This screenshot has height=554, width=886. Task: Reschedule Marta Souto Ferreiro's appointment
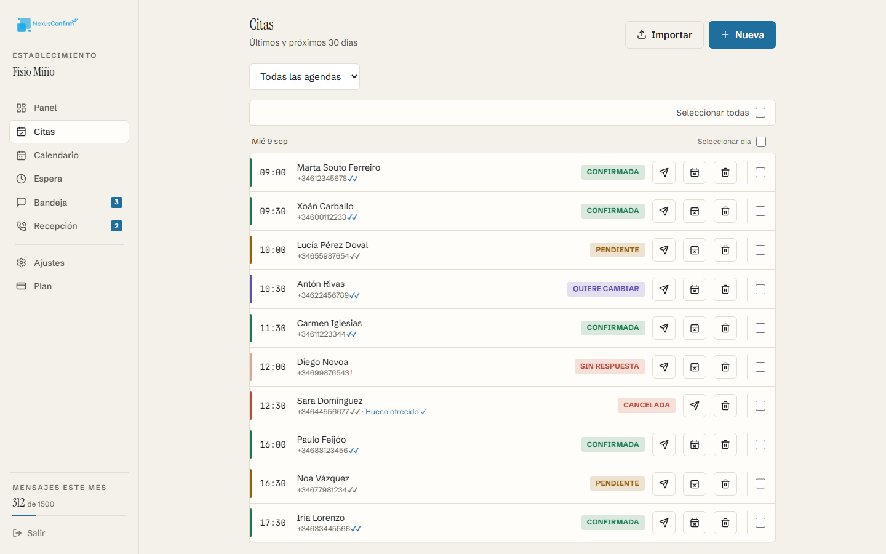[x=695, y=172]
